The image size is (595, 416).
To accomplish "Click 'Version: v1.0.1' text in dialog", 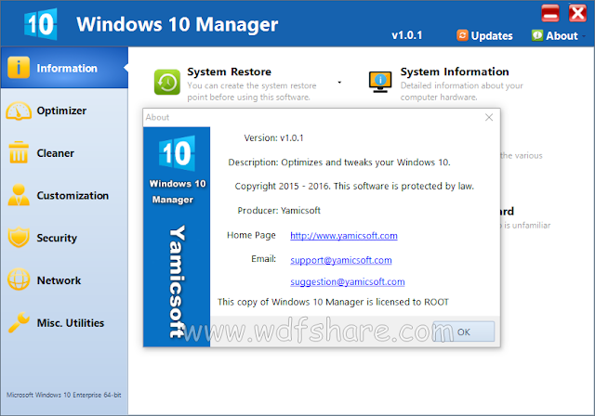I will coord(273,138).
